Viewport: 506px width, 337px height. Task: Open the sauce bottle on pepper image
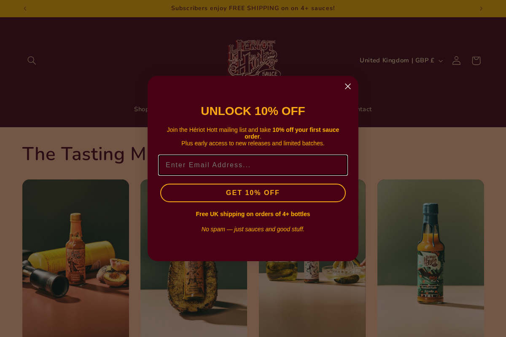[194, 299]
